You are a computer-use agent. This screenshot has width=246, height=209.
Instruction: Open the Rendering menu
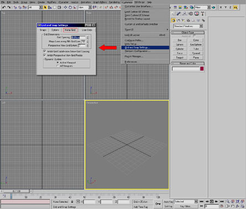coord(114,2)
